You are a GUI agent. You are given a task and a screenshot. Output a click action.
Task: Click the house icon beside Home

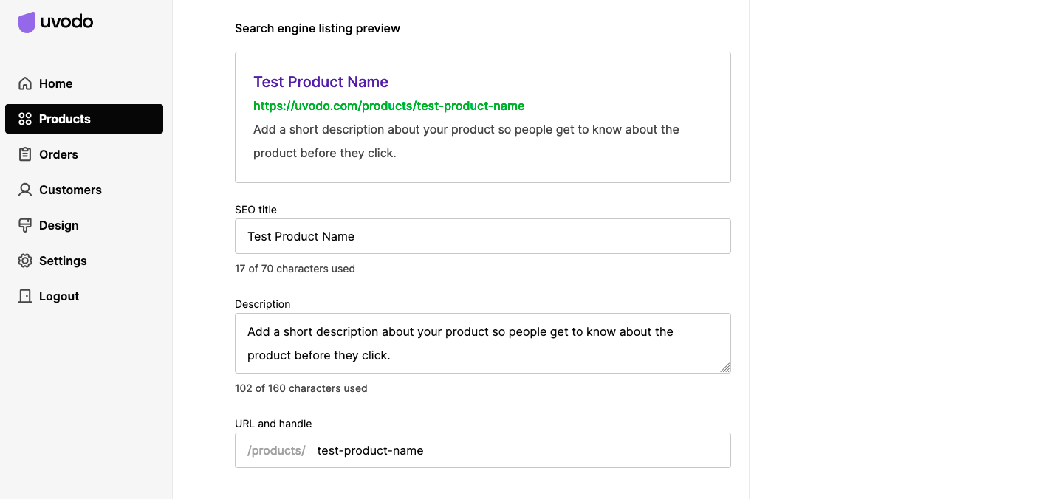coord(25,83)
